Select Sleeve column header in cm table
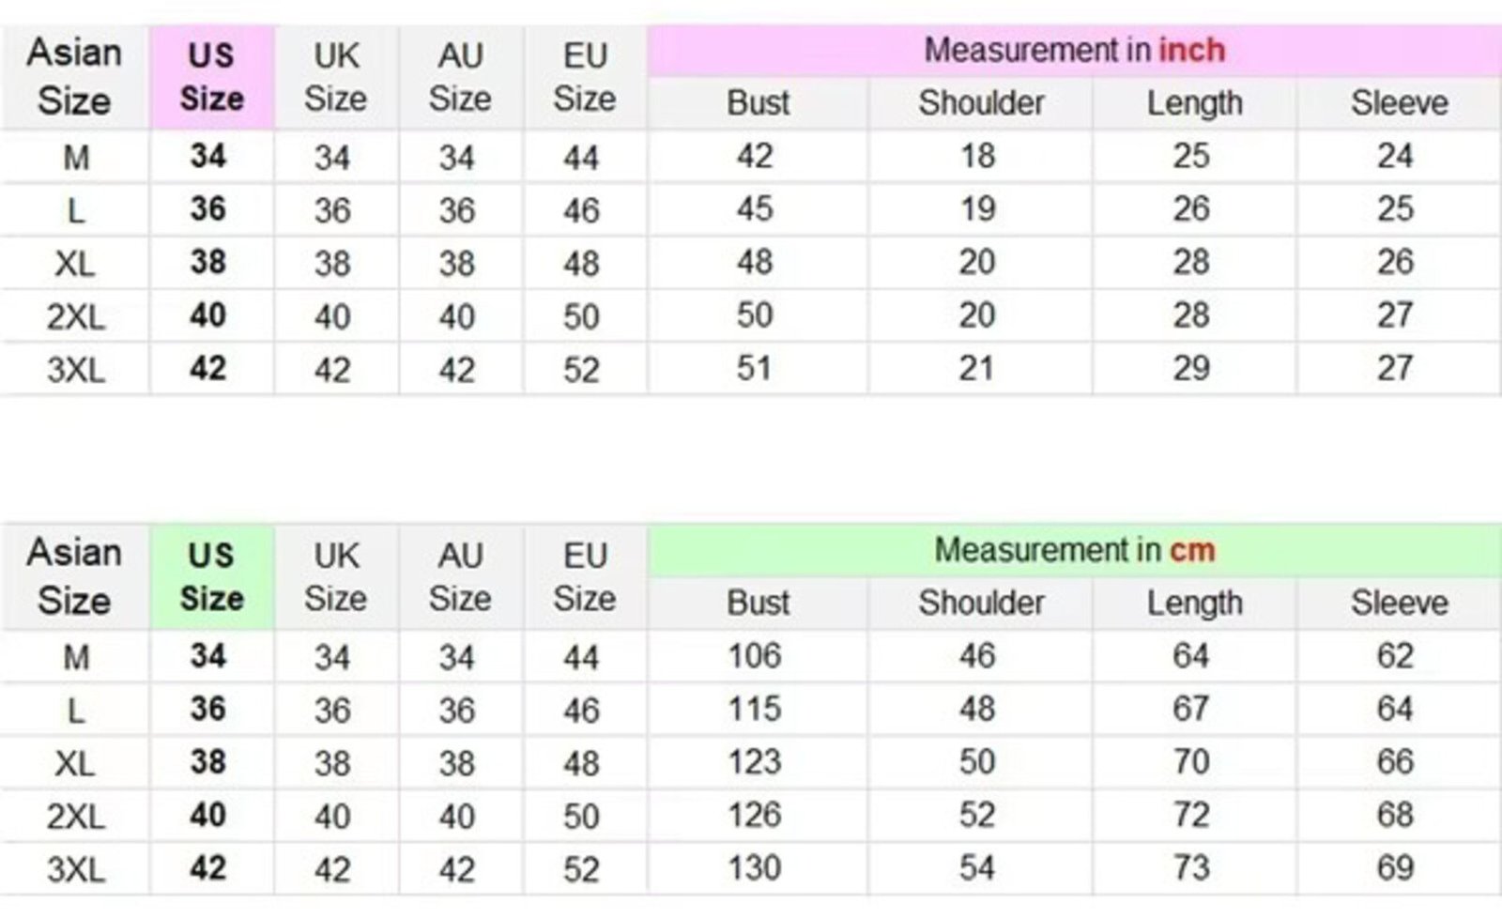The width and height of the screenshot is (1502, 918). click(1399, 604)
